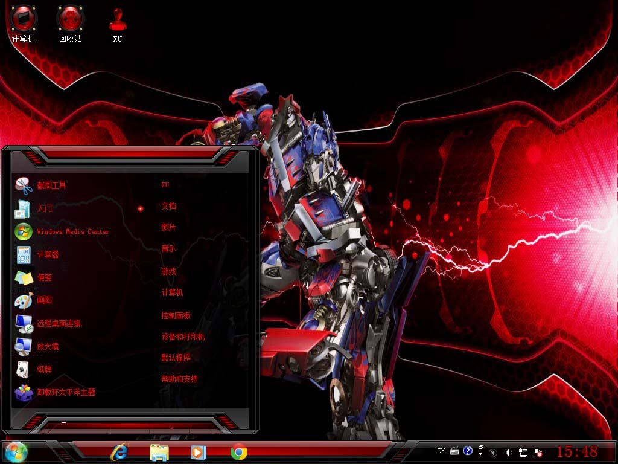This screenshot has height=464, width=618.
Task: Open 帮助和支持 help and support
Action: click(x=179, y=379)
